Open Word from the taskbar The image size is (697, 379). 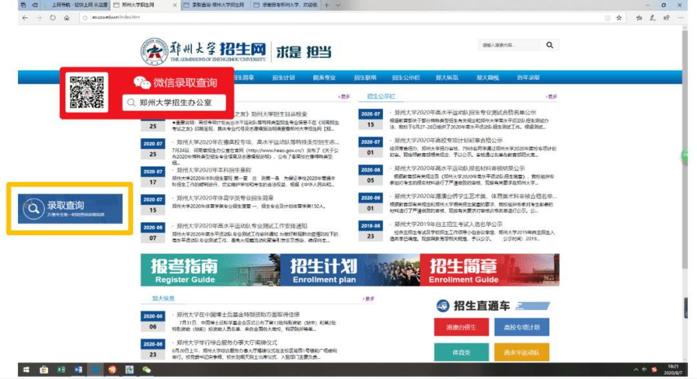point(78,370)
